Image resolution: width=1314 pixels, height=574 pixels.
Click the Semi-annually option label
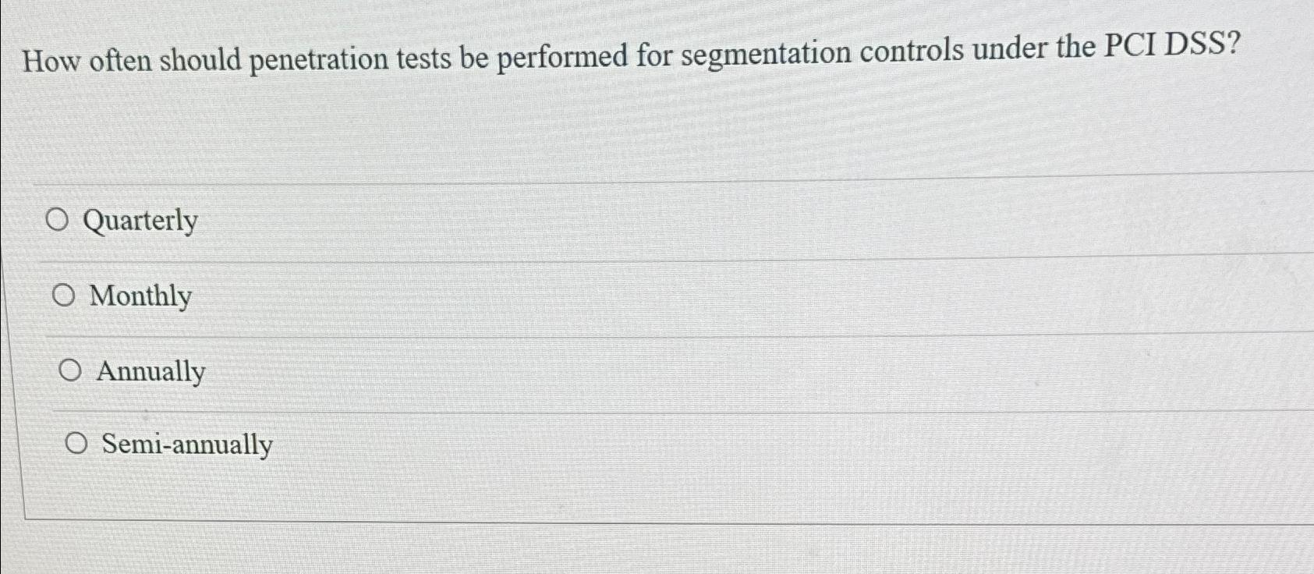click(186, 445)
